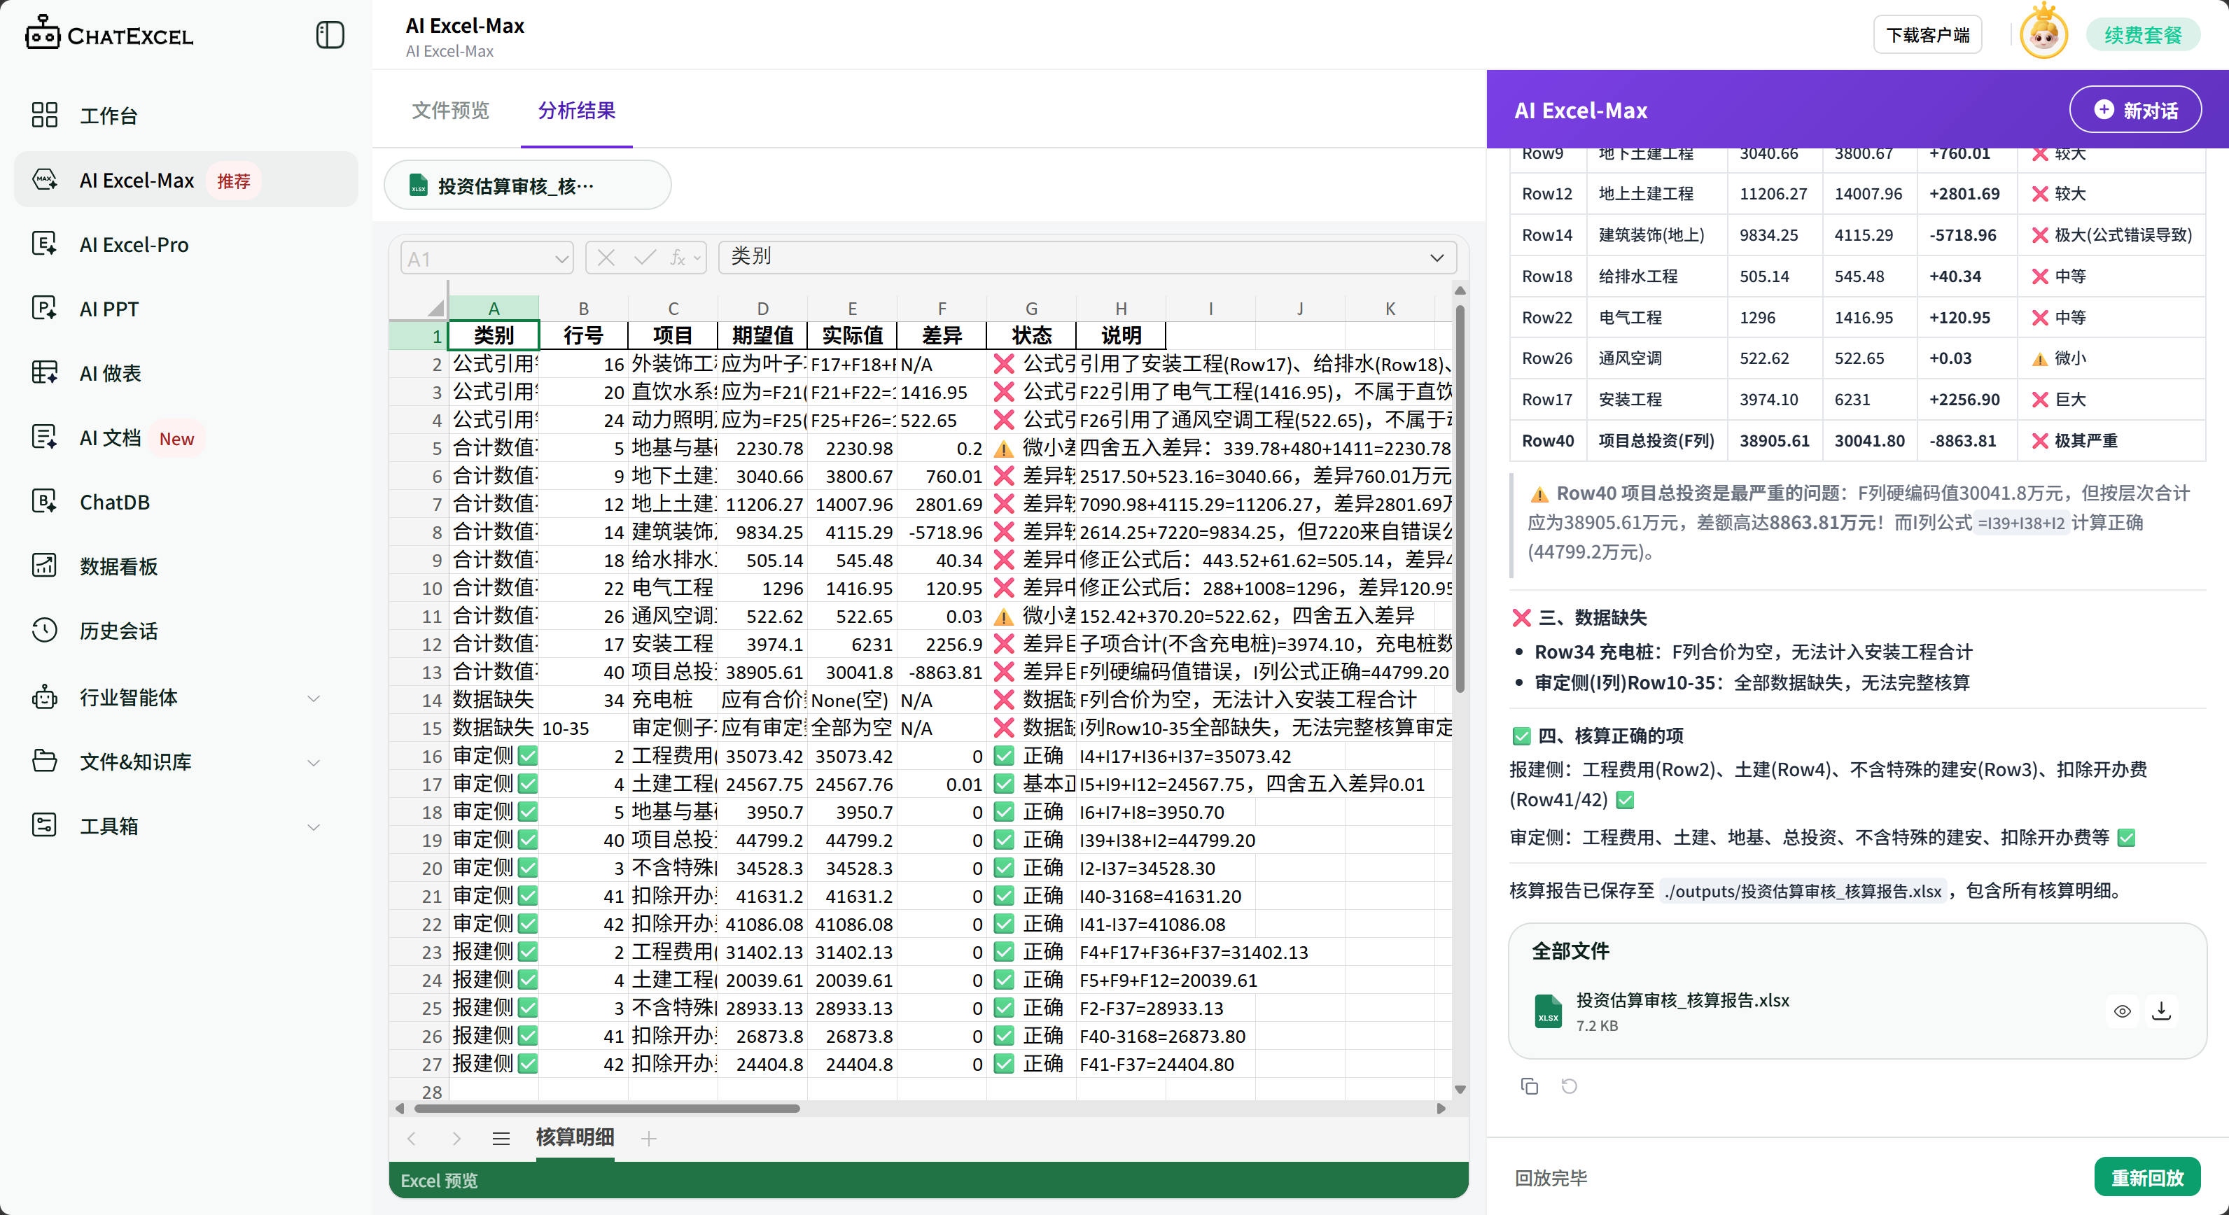Click the 推荐 badge beside AI Excel-Max

234,181
